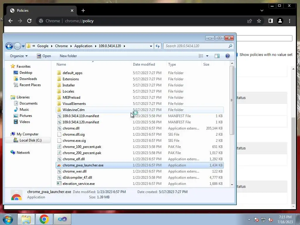Image resolution: width=300 pixels, height=225 pixels.
Task: Click Explorer back navigation button
Action: coord(9,46)
